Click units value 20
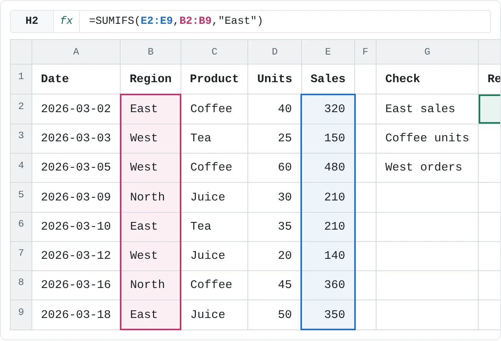 (275, 256)
